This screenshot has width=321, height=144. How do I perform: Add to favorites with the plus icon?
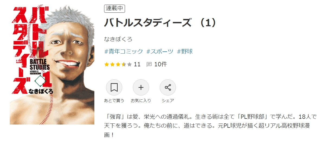click(141, 87)
